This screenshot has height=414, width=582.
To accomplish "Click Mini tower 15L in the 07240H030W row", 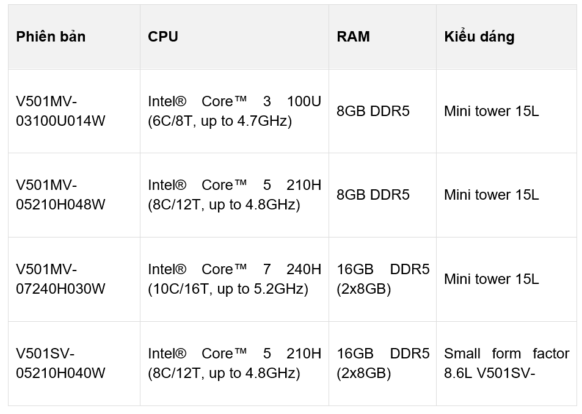I will pos(491,279).
